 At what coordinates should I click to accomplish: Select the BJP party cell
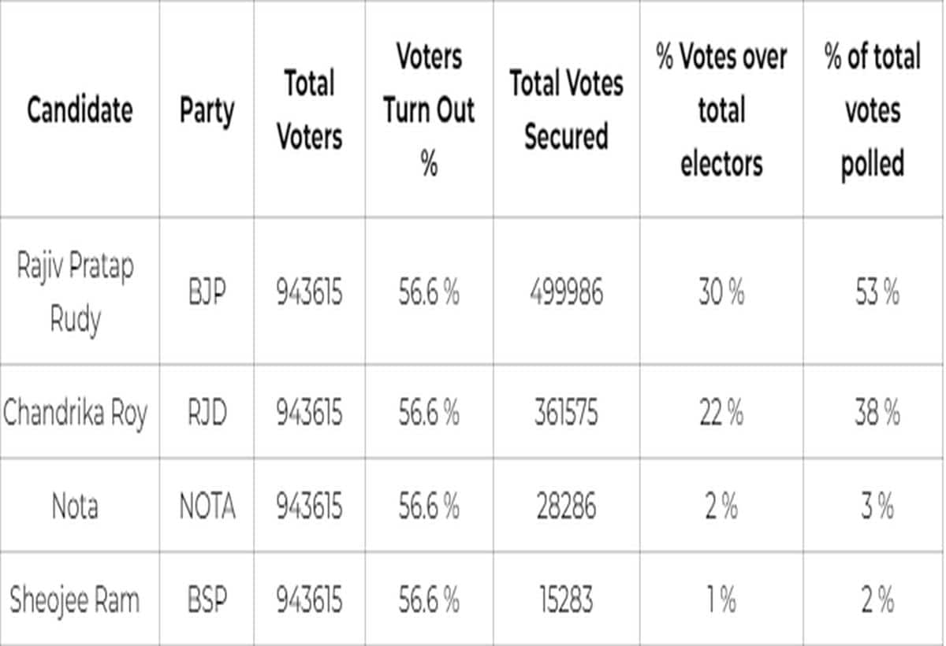tap(207, 293)
